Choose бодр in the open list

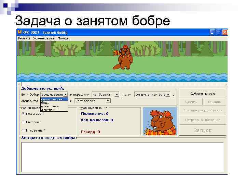(54, 103)
